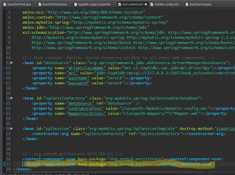This screenshot has height=175, width=235.
Task: Open the BoardDAOImpl.java editor tab
Action: click(x=53, y=4)
